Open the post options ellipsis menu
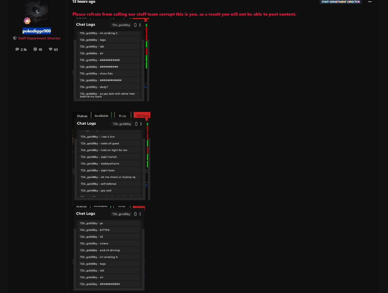 tap(370, 2)
